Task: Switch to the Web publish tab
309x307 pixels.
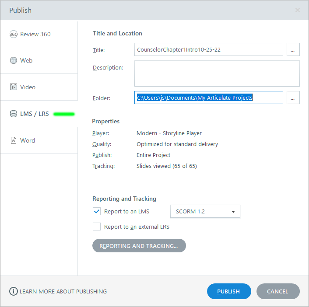Action: (39, 60)
